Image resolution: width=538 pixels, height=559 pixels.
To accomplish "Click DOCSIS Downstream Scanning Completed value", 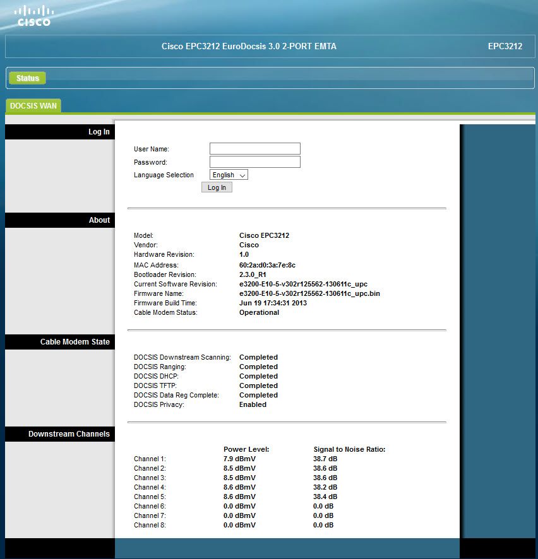I will tap(258, 357).
